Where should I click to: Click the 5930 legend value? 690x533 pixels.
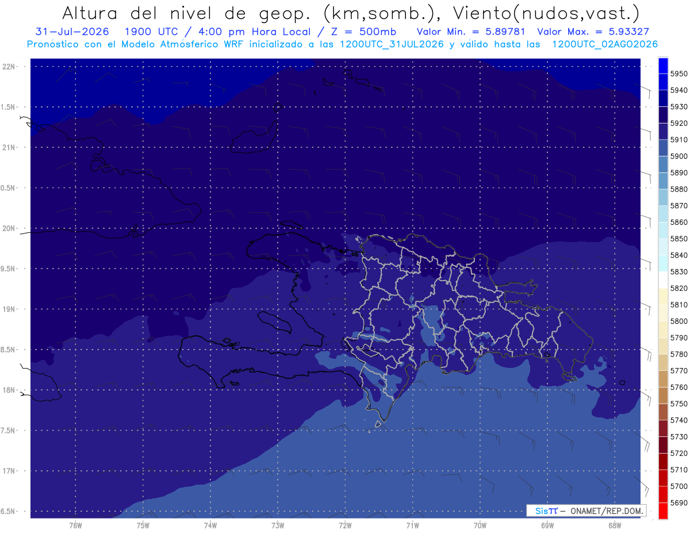679,106
